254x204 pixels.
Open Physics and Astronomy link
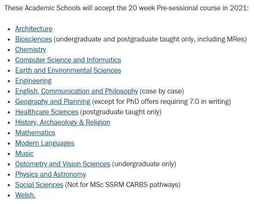[x=51, y=175]
